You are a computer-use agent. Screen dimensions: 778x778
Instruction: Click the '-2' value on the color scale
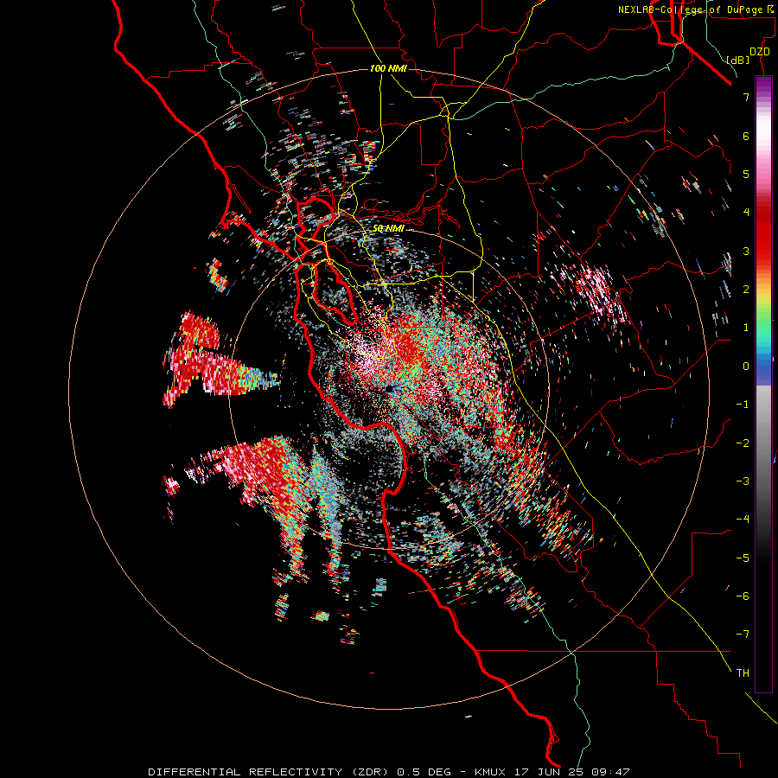coord(743,443)
